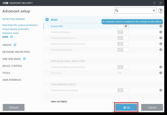Image resolution: width=167 pixels, height=115 pixels.
Task: Toggle the Enable Ransomware Shield switch
Action: click(123, 90)
